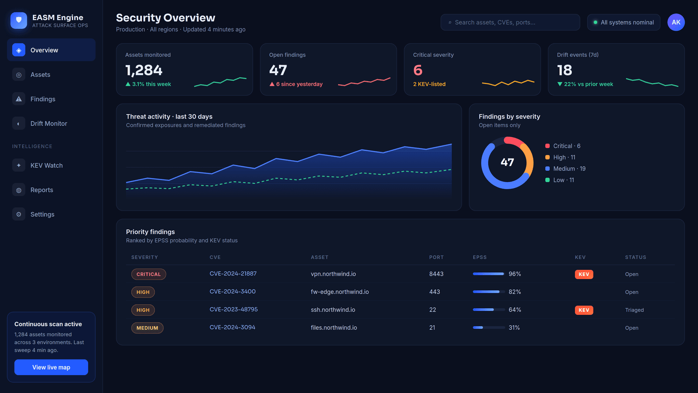Click the 47 findings donut chart

tap(507, 163)
